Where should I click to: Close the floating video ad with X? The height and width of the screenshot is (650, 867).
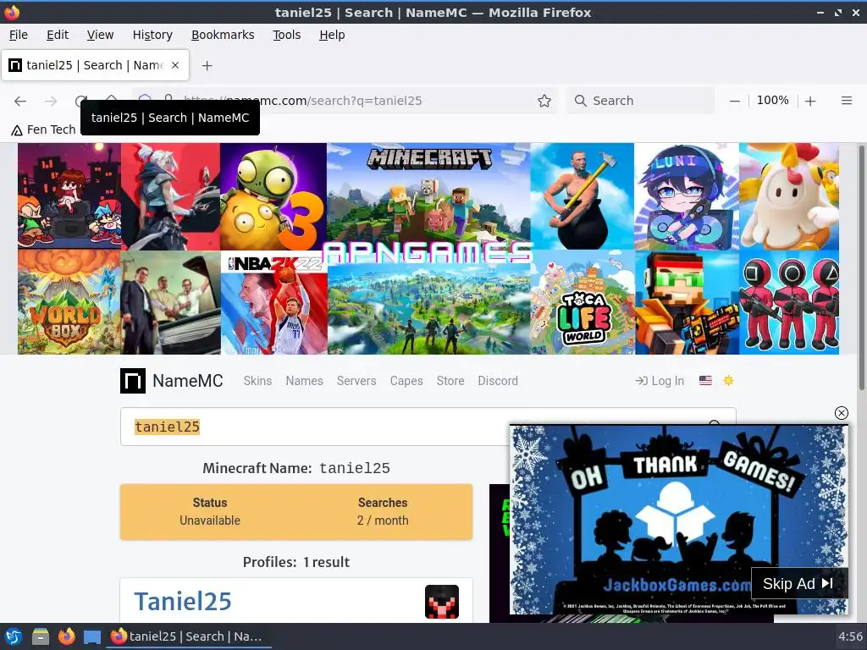tap(841, 413)
